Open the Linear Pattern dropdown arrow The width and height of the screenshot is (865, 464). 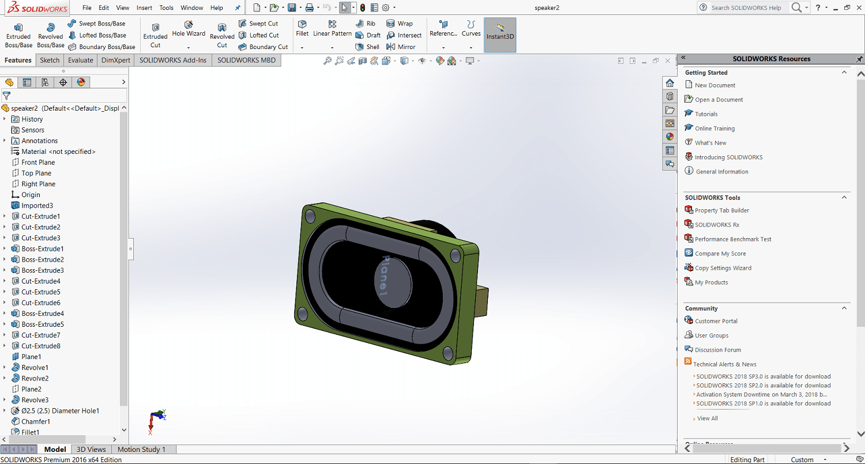pyautogui.click(x=332, y=47)
